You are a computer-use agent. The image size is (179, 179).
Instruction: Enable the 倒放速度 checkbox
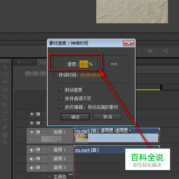click(x=61, y=90)
